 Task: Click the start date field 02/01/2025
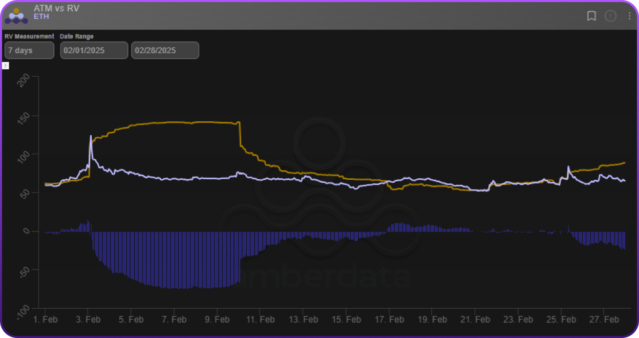click(94, 51)
